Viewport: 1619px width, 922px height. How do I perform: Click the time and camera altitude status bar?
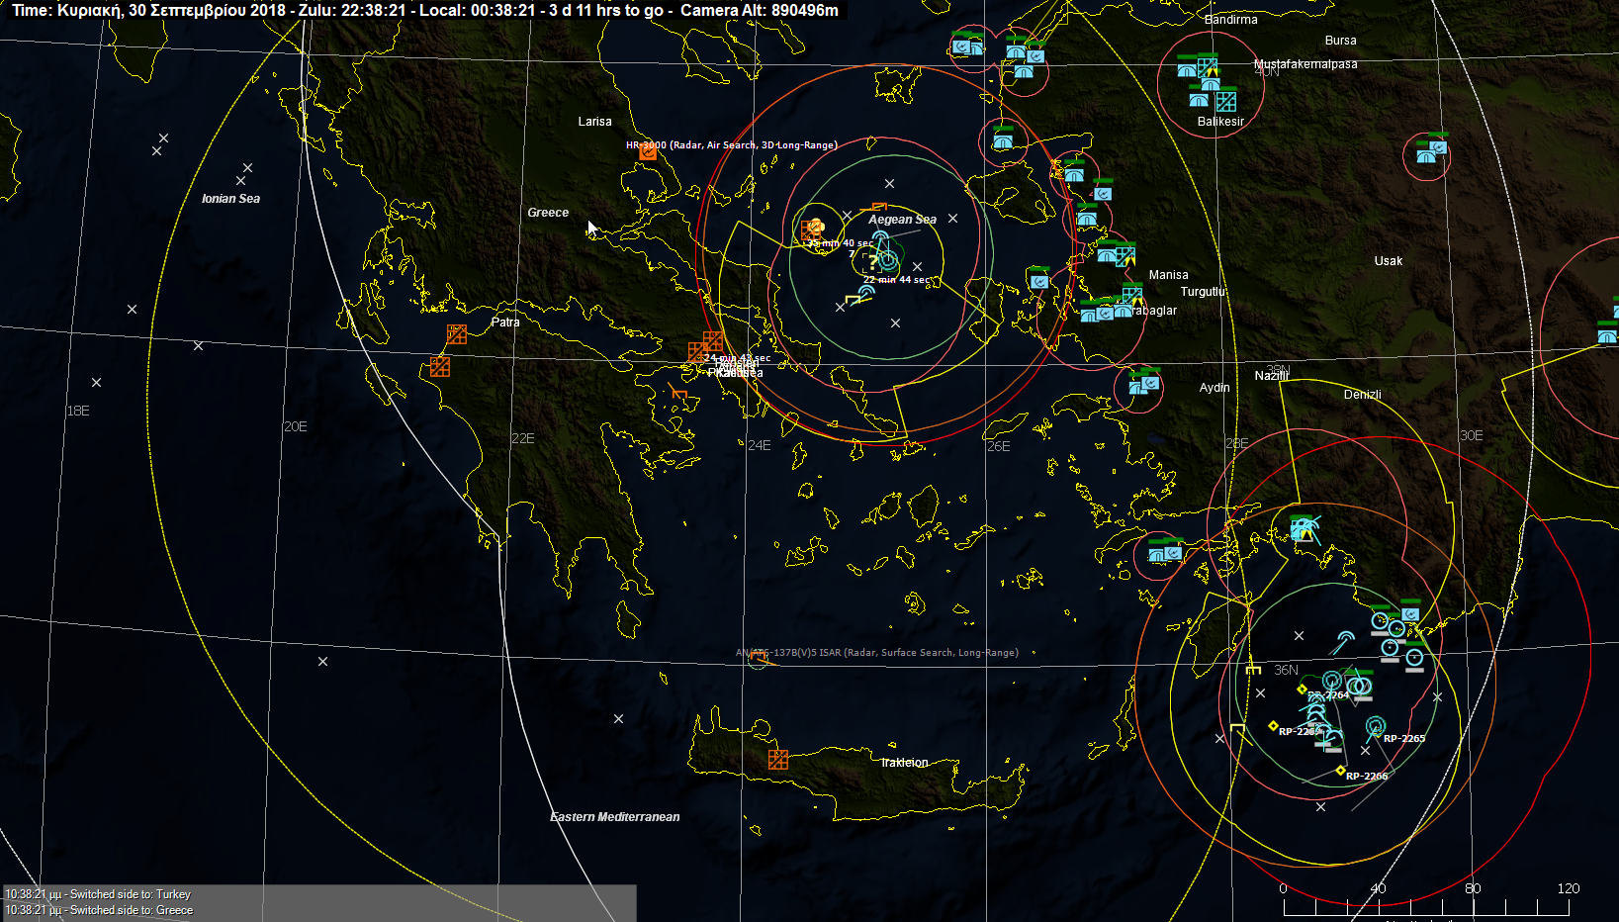click(425, 11)
